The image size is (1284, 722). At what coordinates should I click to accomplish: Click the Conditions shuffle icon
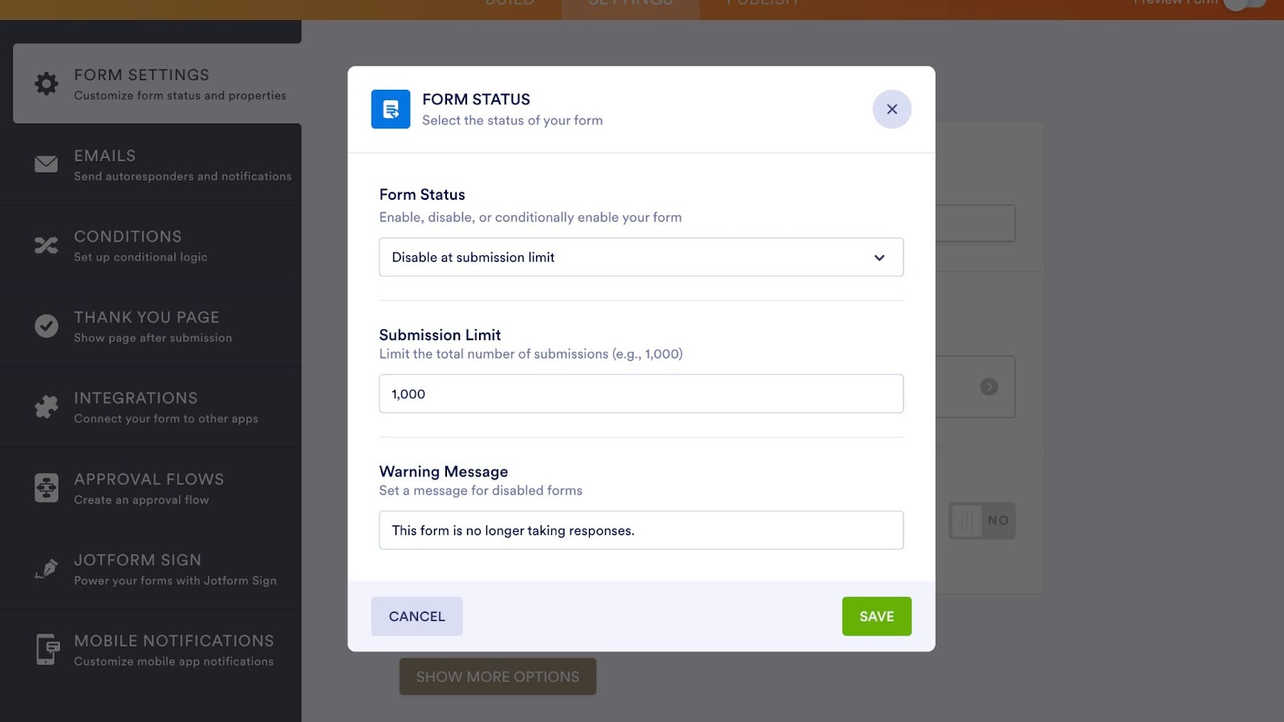pos(47,245)
